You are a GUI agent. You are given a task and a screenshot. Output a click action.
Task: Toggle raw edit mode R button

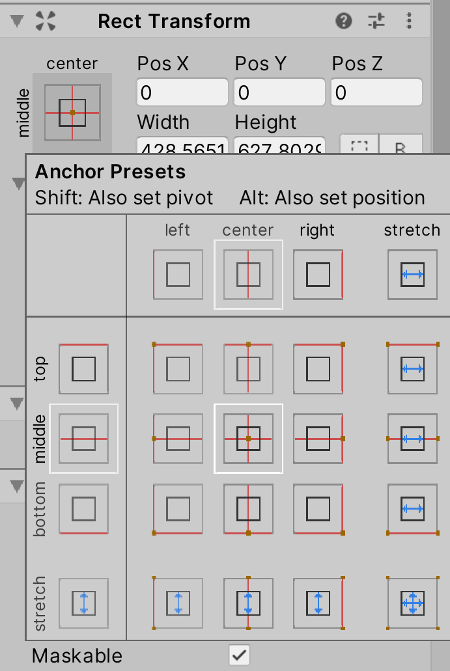click(401, 144)
